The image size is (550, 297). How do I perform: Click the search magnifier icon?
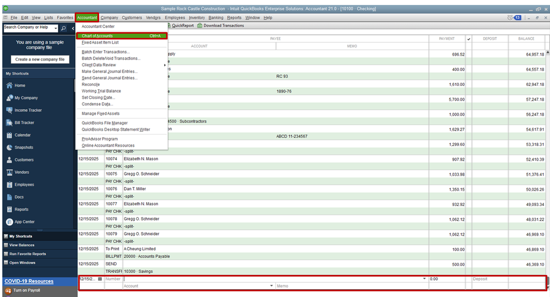pyautogui.click(x=63, y=28)
